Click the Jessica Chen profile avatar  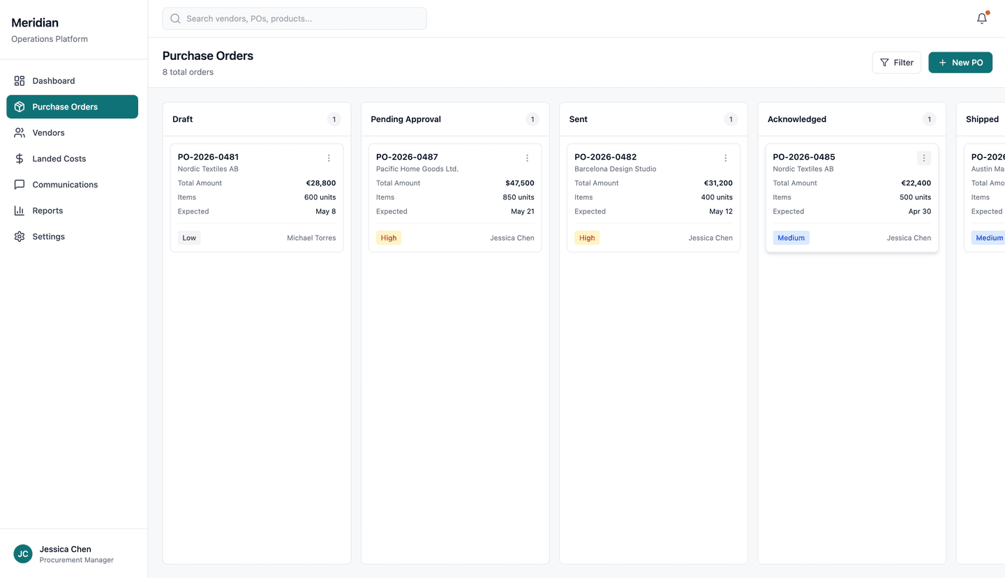tap(22, 554)
